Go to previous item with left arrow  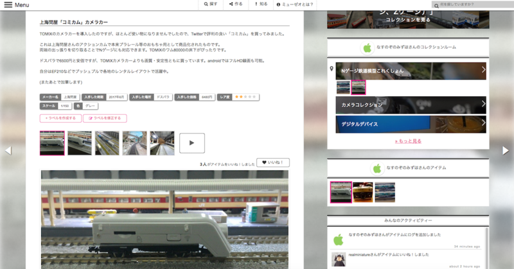(x=8, y=150)
